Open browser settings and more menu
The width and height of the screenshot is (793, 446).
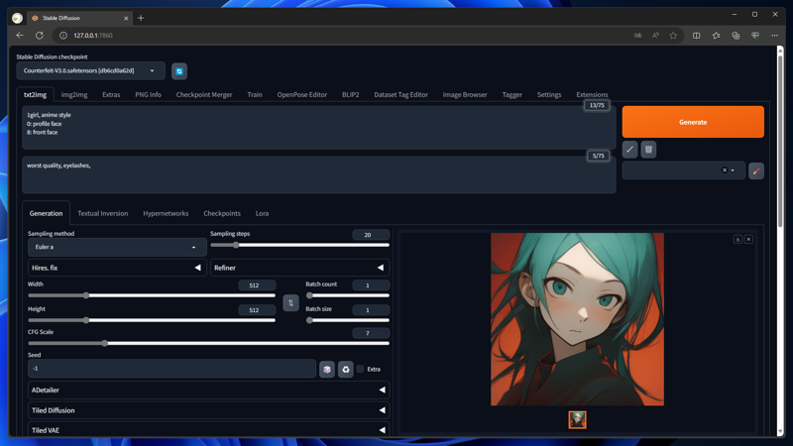774,36
